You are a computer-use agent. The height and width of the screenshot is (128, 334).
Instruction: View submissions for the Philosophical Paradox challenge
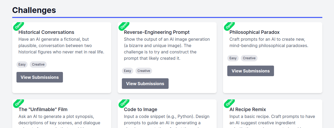[250, 71]
